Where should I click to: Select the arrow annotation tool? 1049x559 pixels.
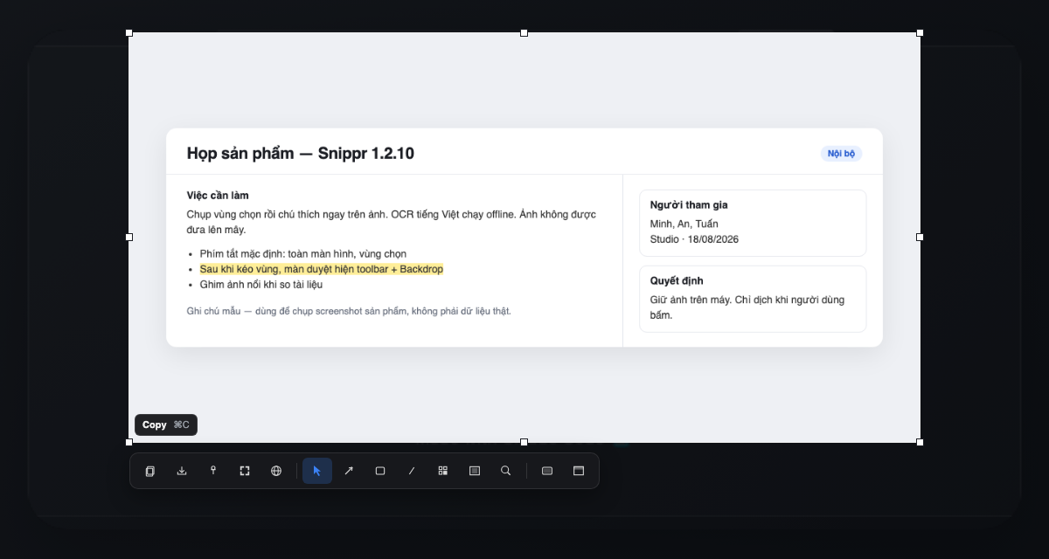coord(349,471)
